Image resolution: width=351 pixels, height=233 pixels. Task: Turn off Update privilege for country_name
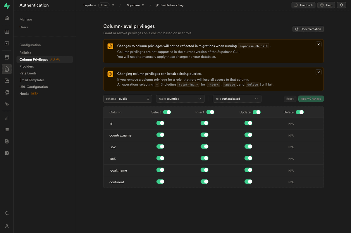(248, 135)
